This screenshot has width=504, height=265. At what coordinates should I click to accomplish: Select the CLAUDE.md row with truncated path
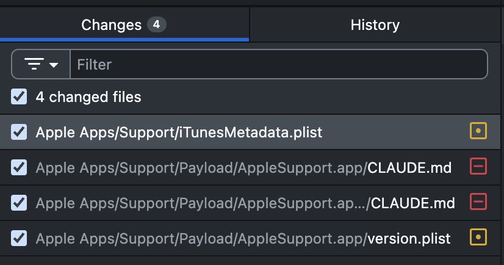250,203
